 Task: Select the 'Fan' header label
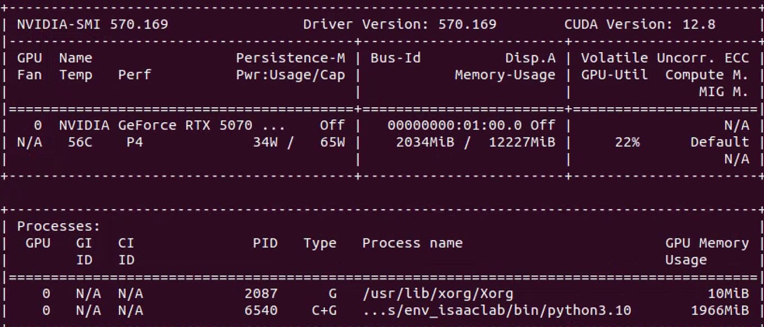29,75
